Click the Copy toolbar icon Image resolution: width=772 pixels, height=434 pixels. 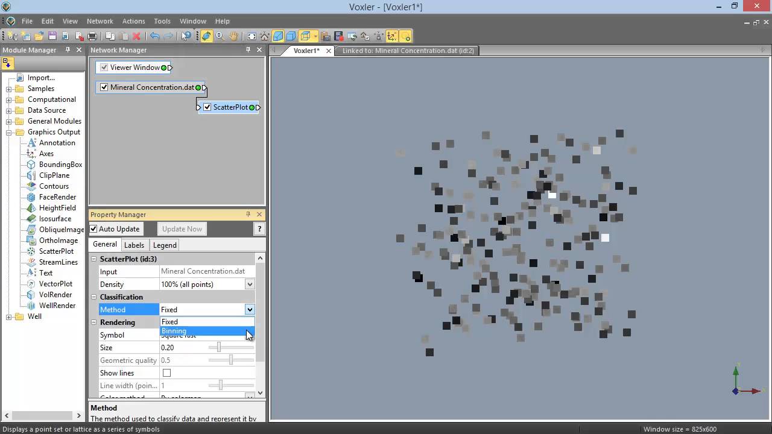point(110,36)
